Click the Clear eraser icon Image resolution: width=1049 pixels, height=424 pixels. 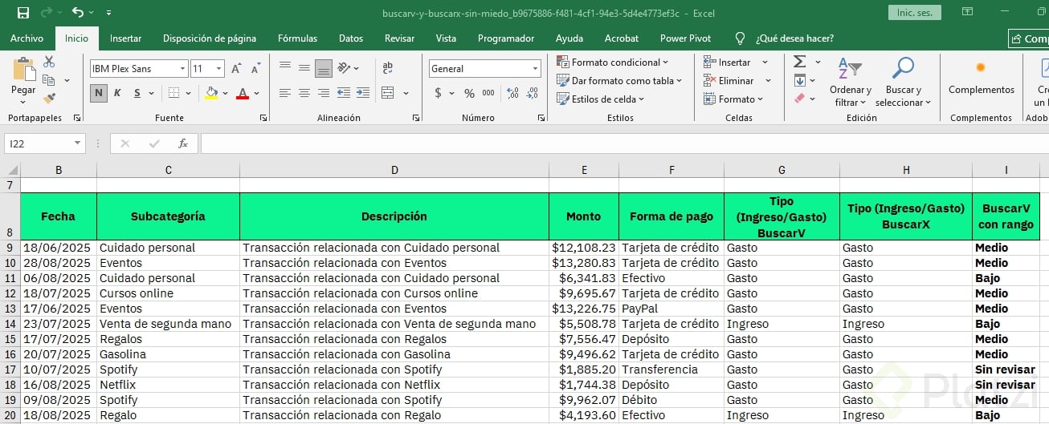799,99
